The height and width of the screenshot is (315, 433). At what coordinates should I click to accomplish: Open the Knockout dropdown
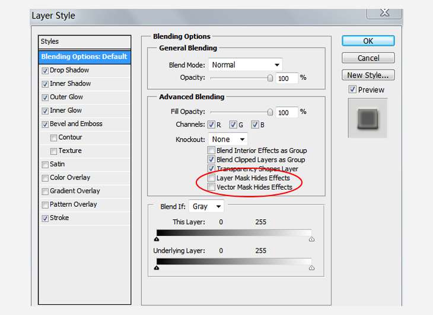click(x=228, y=139)
